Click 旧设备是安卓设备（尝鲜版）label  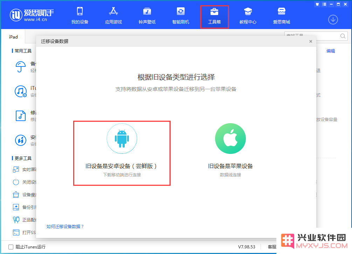(122, 166)
